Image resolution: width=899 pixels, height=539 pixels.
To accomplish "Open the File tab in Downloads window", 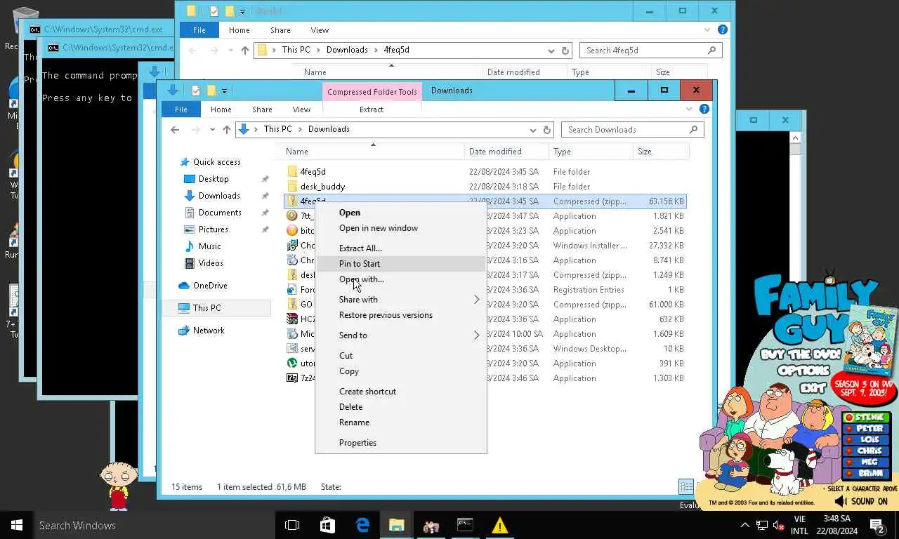I will coord(181,109).
